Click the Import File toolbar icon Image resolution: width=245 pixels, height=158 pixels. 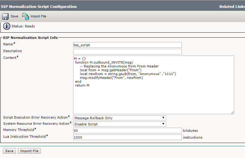click(25, 16)
